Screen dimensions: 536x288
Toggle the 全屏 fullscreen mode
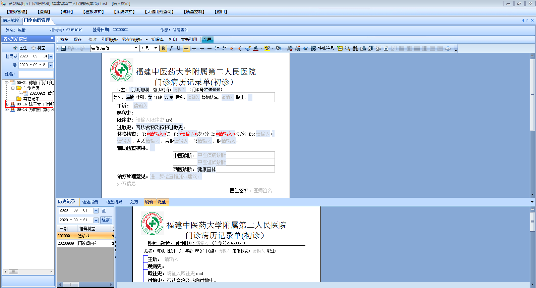tap(207, 40)
